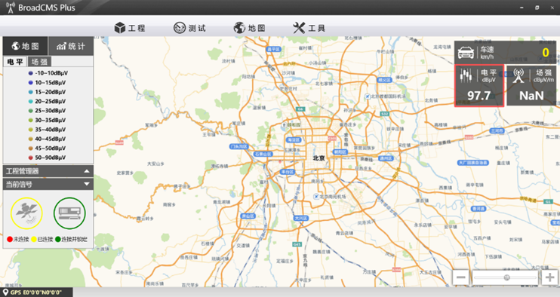Click the 场强 antenna tower icon
Screen dimensions: 560x297
518,75
